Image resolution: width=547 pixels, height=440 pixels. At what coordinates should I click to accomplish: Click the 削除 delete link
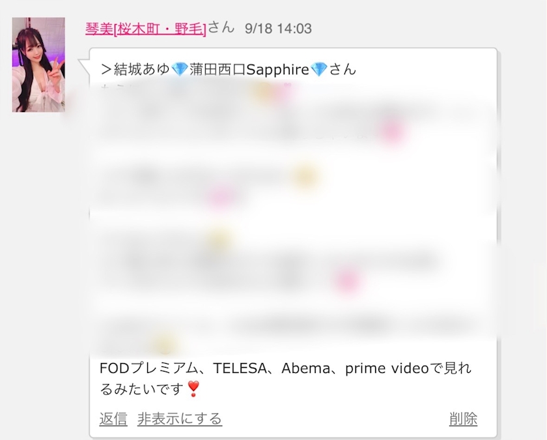[x=463, y=418]
